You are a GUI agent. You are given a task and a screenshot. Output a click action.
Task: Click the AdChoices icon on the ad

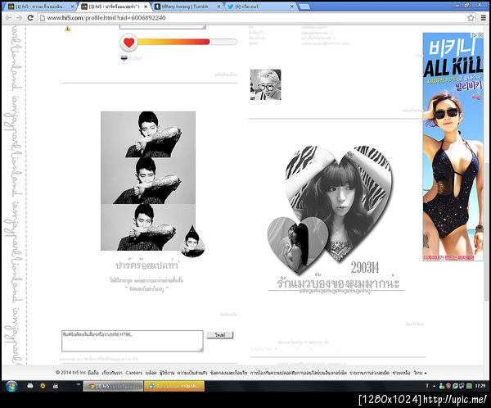pos(475,35)
